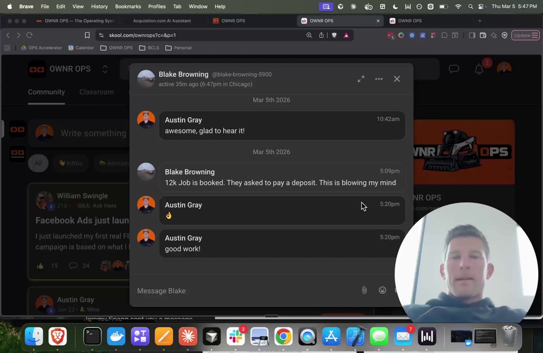Open Brave Wallet icon

tap(483, 35)
